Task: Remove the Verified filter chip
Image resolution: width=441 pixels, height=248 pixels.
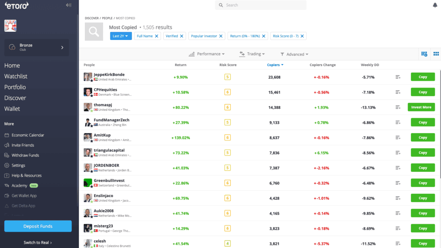Action: click(182, 36)
